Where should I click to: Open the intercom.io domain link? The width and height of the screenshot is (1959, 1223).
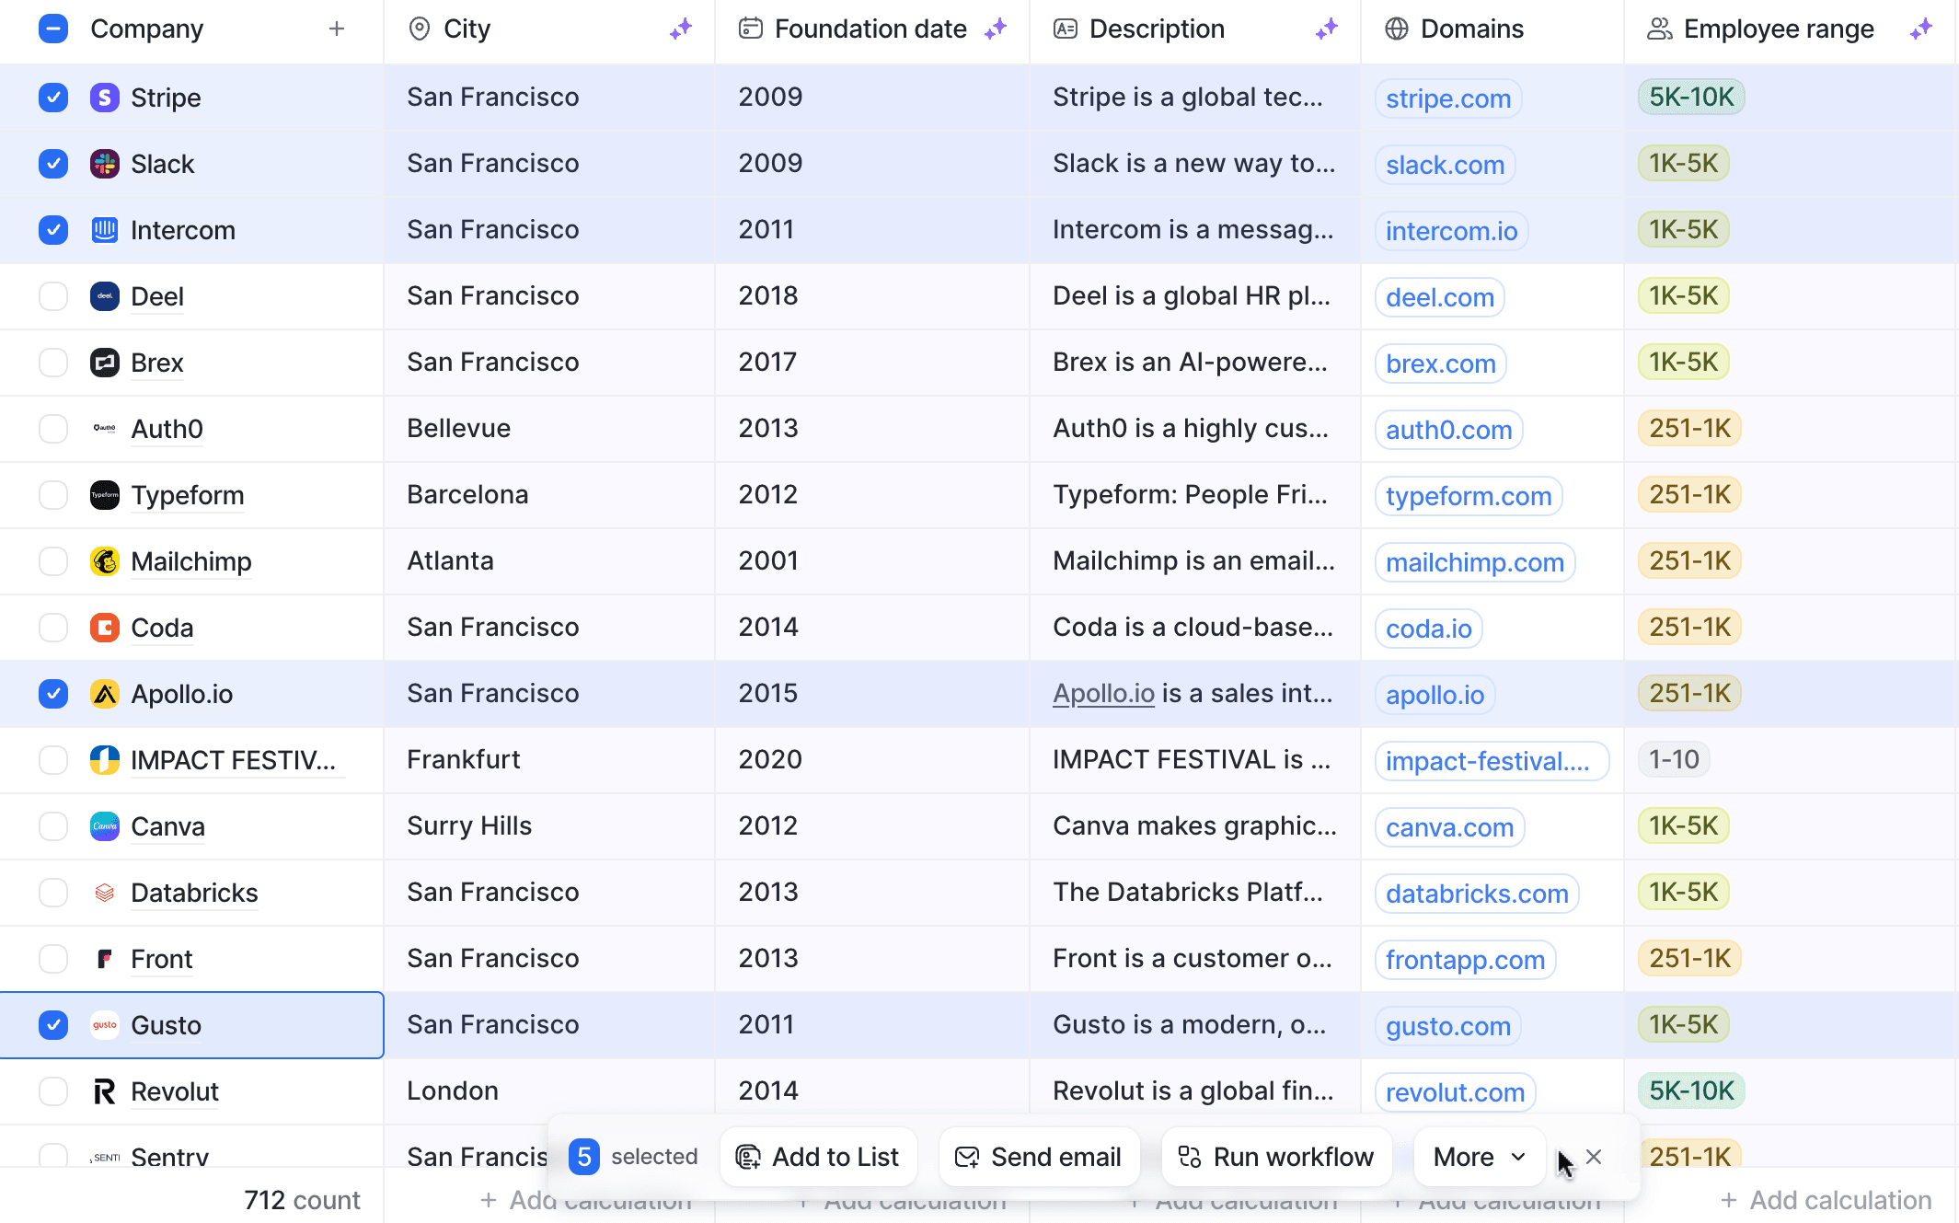click(x=1452, y=231)
